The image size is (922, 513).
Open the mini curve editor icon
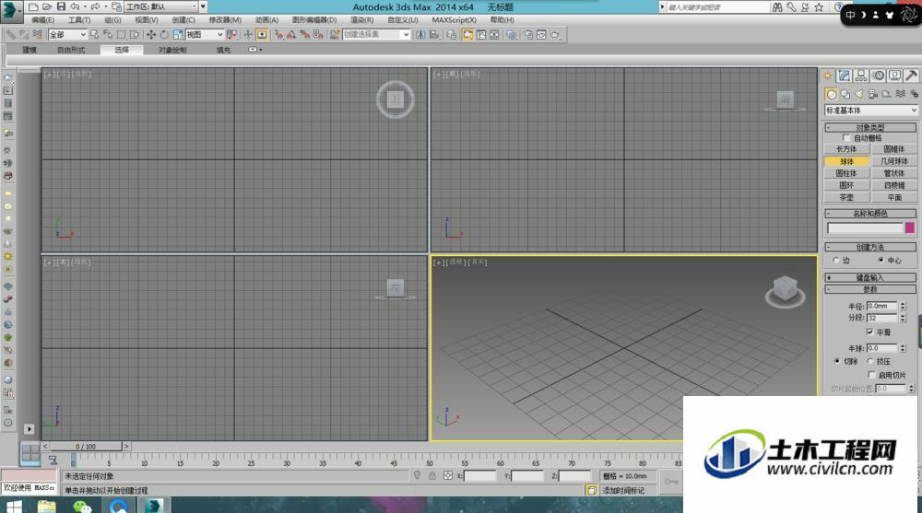point(53,461)
